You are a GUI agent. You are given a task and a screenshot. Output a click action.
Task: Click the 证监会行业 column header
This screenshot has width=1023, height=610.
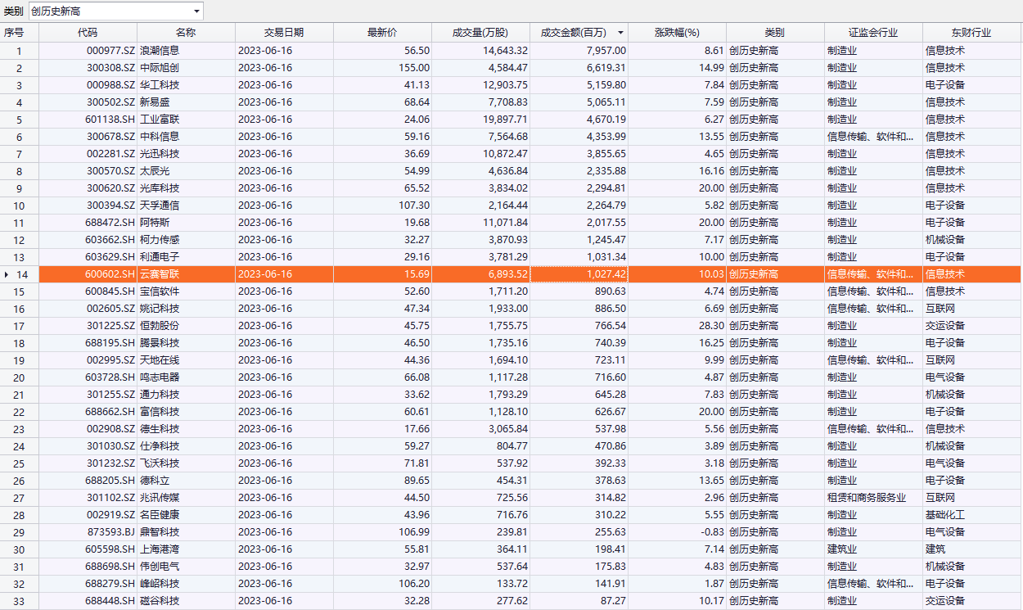click(x=873, y=33)
